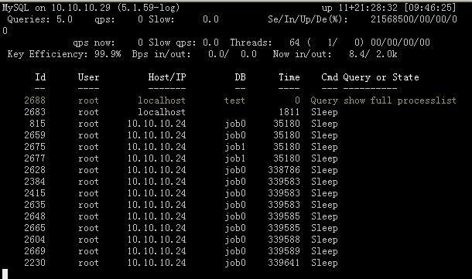Click user 'root' in row 2665

(x=88, y=228)
